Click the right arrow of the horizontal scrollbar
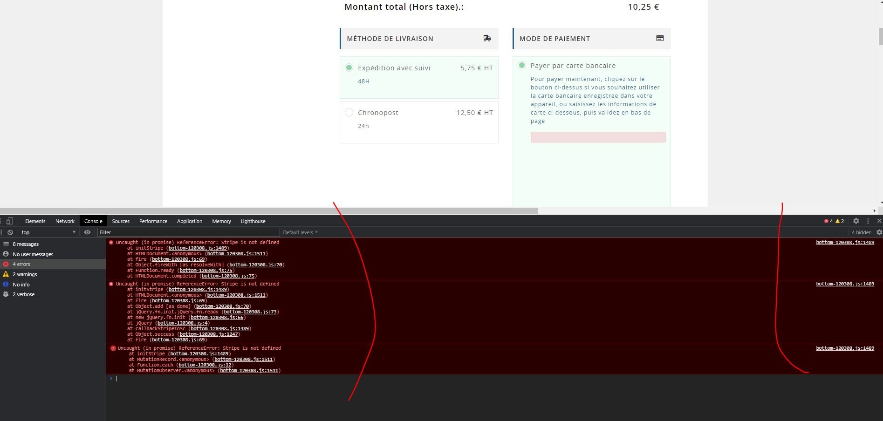The image size is (883, 421). [x=874, y=210]
